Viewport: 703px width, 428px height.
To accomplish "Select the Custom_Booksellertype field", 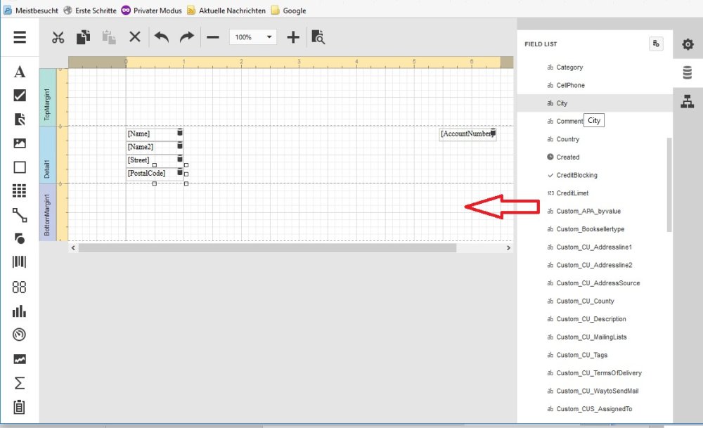I will (x=595, y=229).
